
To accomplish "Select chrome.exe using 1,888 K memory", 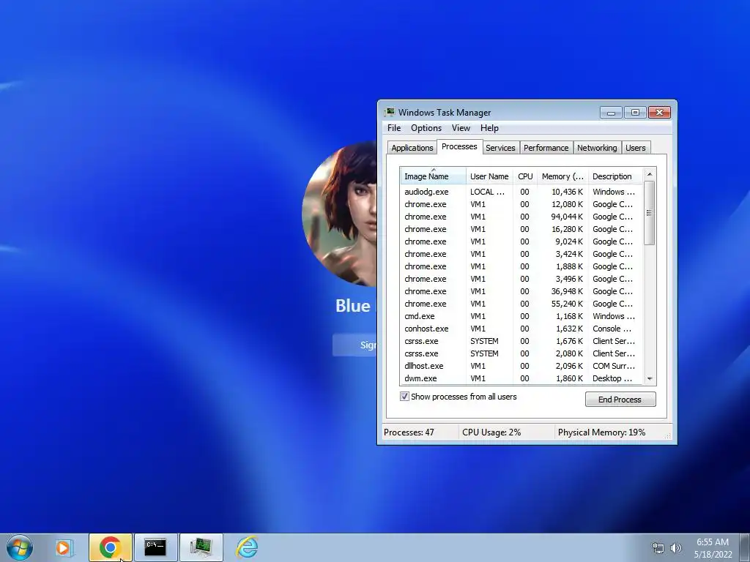I will [x=521, y=266].
